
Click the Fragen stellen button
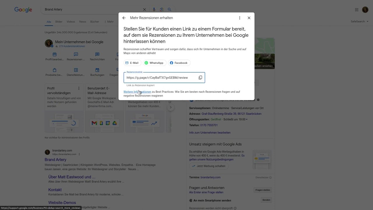(x=263, y=190)
